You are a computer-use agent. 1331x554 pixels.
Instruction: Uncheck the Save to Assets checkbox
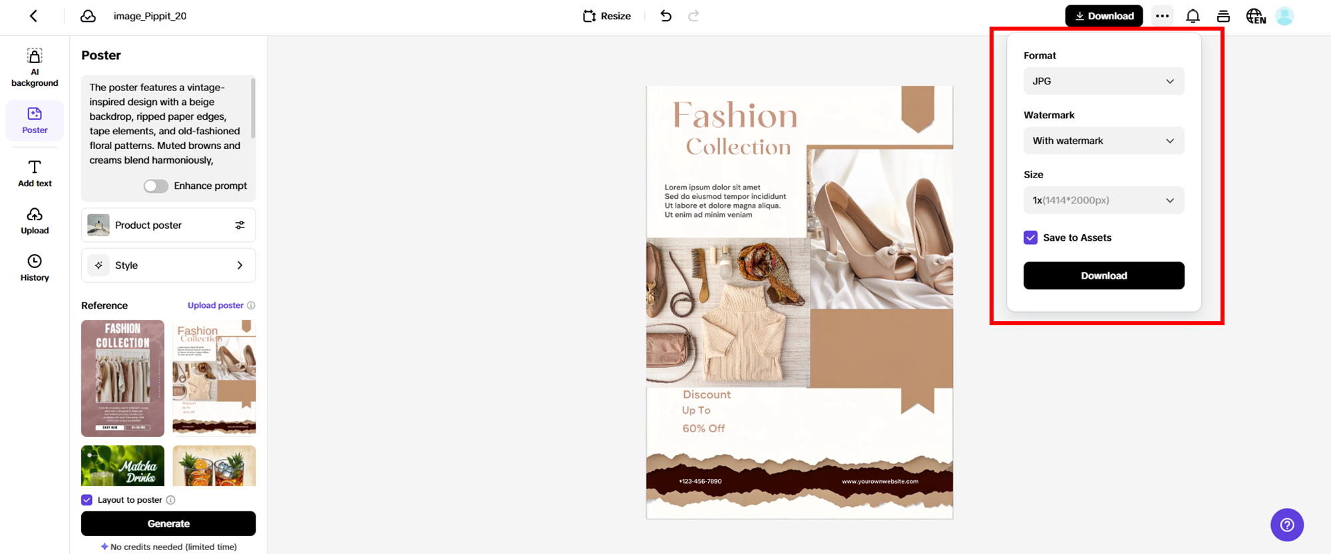tap(1030, 237)
